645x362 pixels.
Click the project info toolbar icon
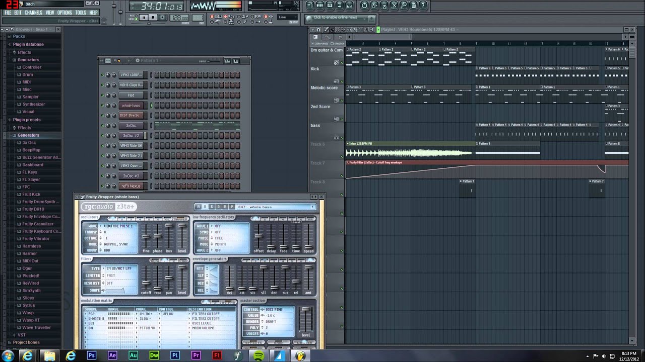coord(413,6)
